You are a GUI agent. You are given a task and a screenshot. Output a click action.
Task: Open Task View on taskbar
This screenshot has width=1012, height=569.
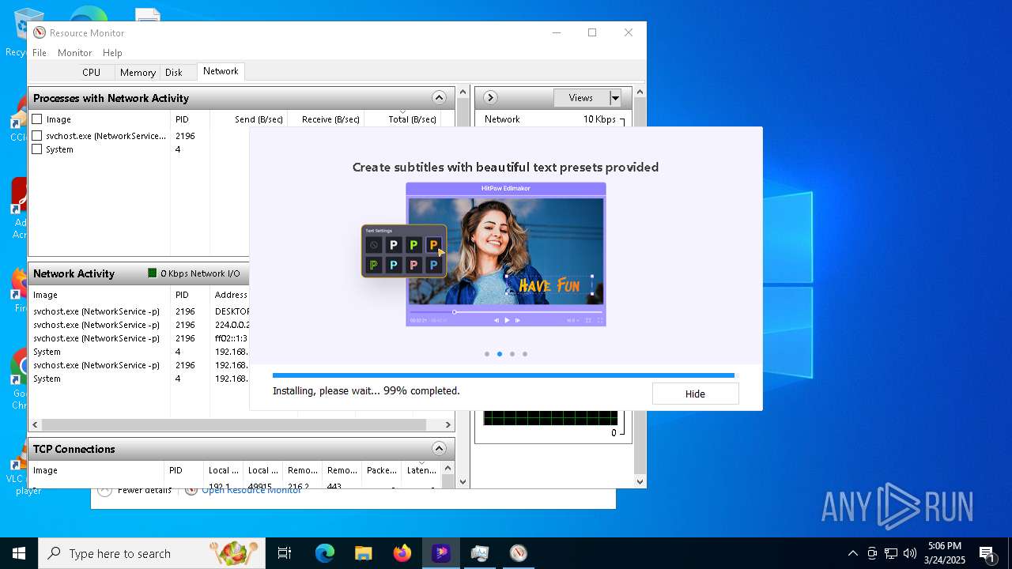click(285, 553)
